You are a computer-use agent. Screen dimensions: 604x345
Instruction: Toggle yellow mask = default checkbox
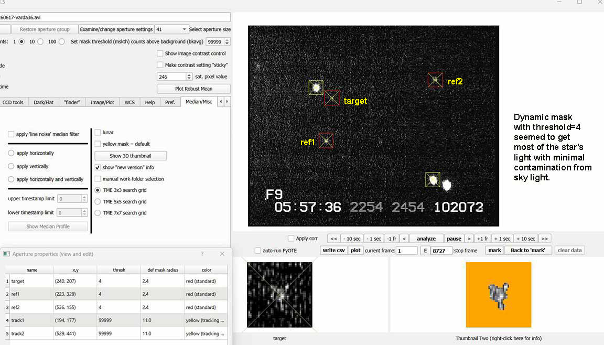pos(98,144)
